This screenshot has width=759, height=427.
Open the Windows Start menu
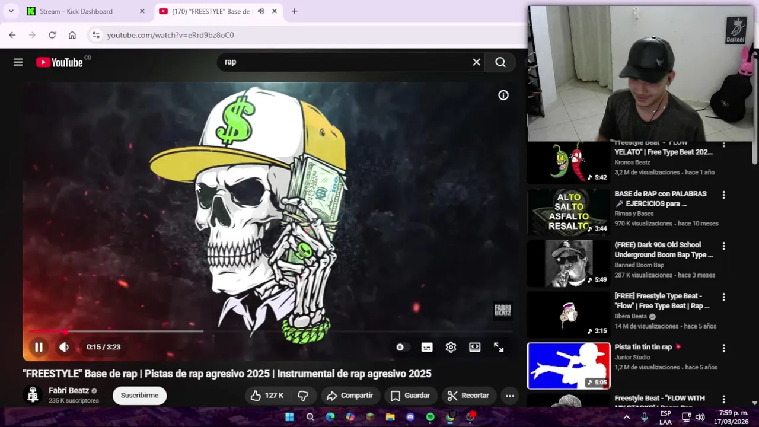click(289, 417)
